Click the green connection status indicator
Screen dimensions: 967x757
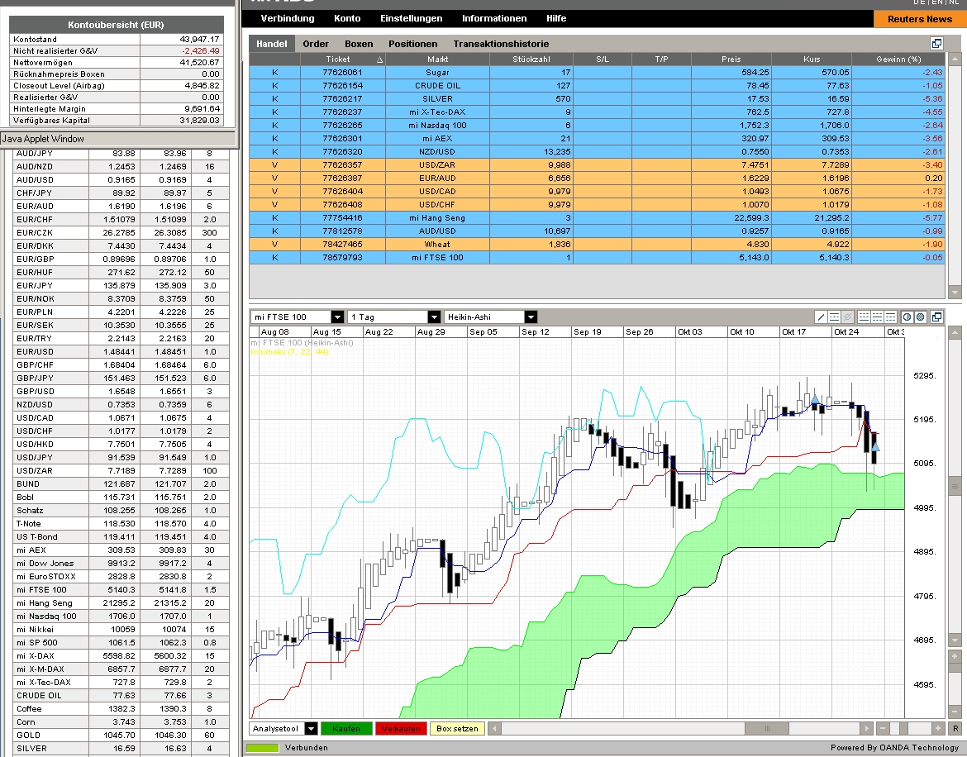click(x=262, y=748)
